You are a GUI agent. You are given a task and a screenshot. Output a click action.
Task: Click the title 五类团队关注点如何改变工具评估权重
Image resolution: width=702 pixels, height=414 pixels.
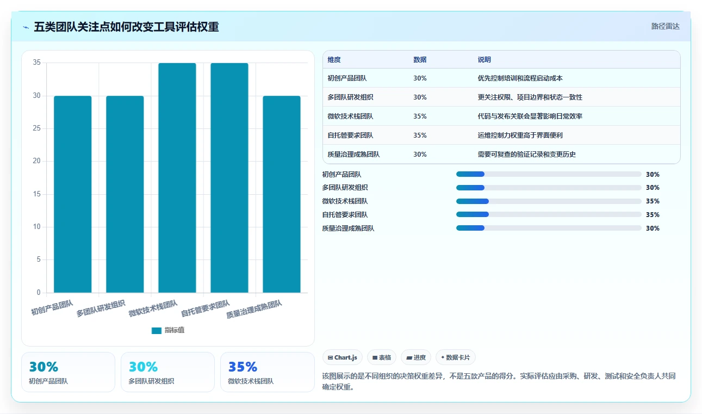(126, 27)
